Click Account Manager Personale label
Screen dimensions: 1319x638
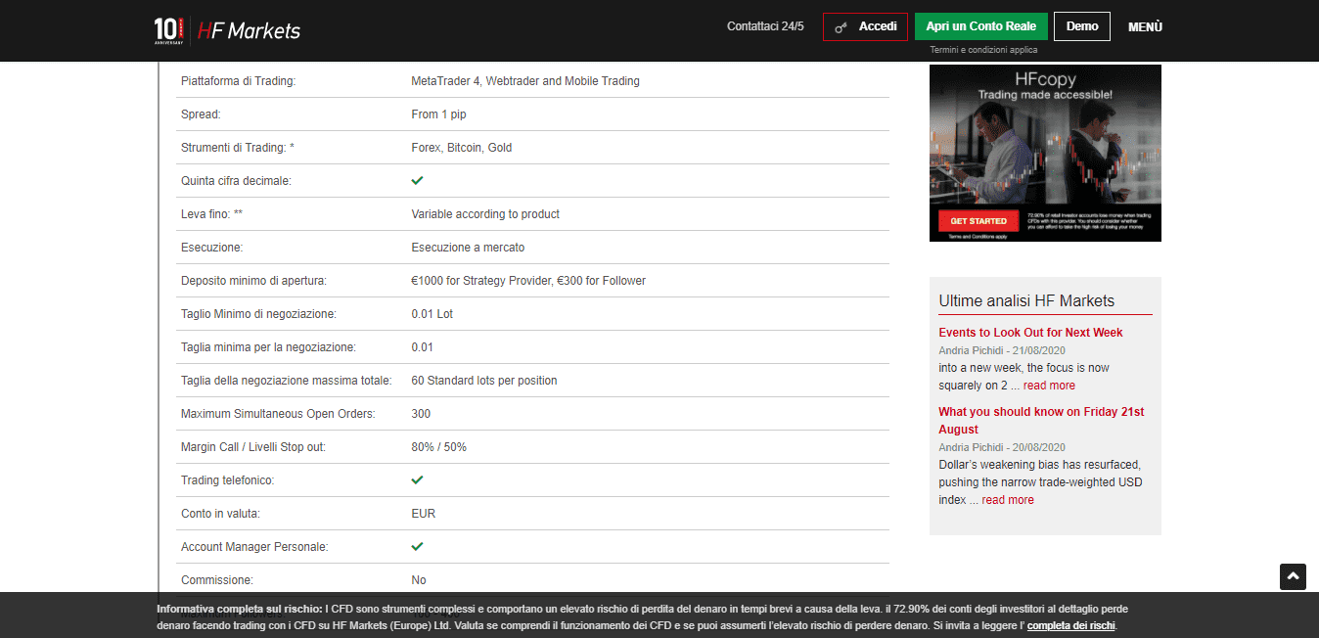(x=254, y=547)
